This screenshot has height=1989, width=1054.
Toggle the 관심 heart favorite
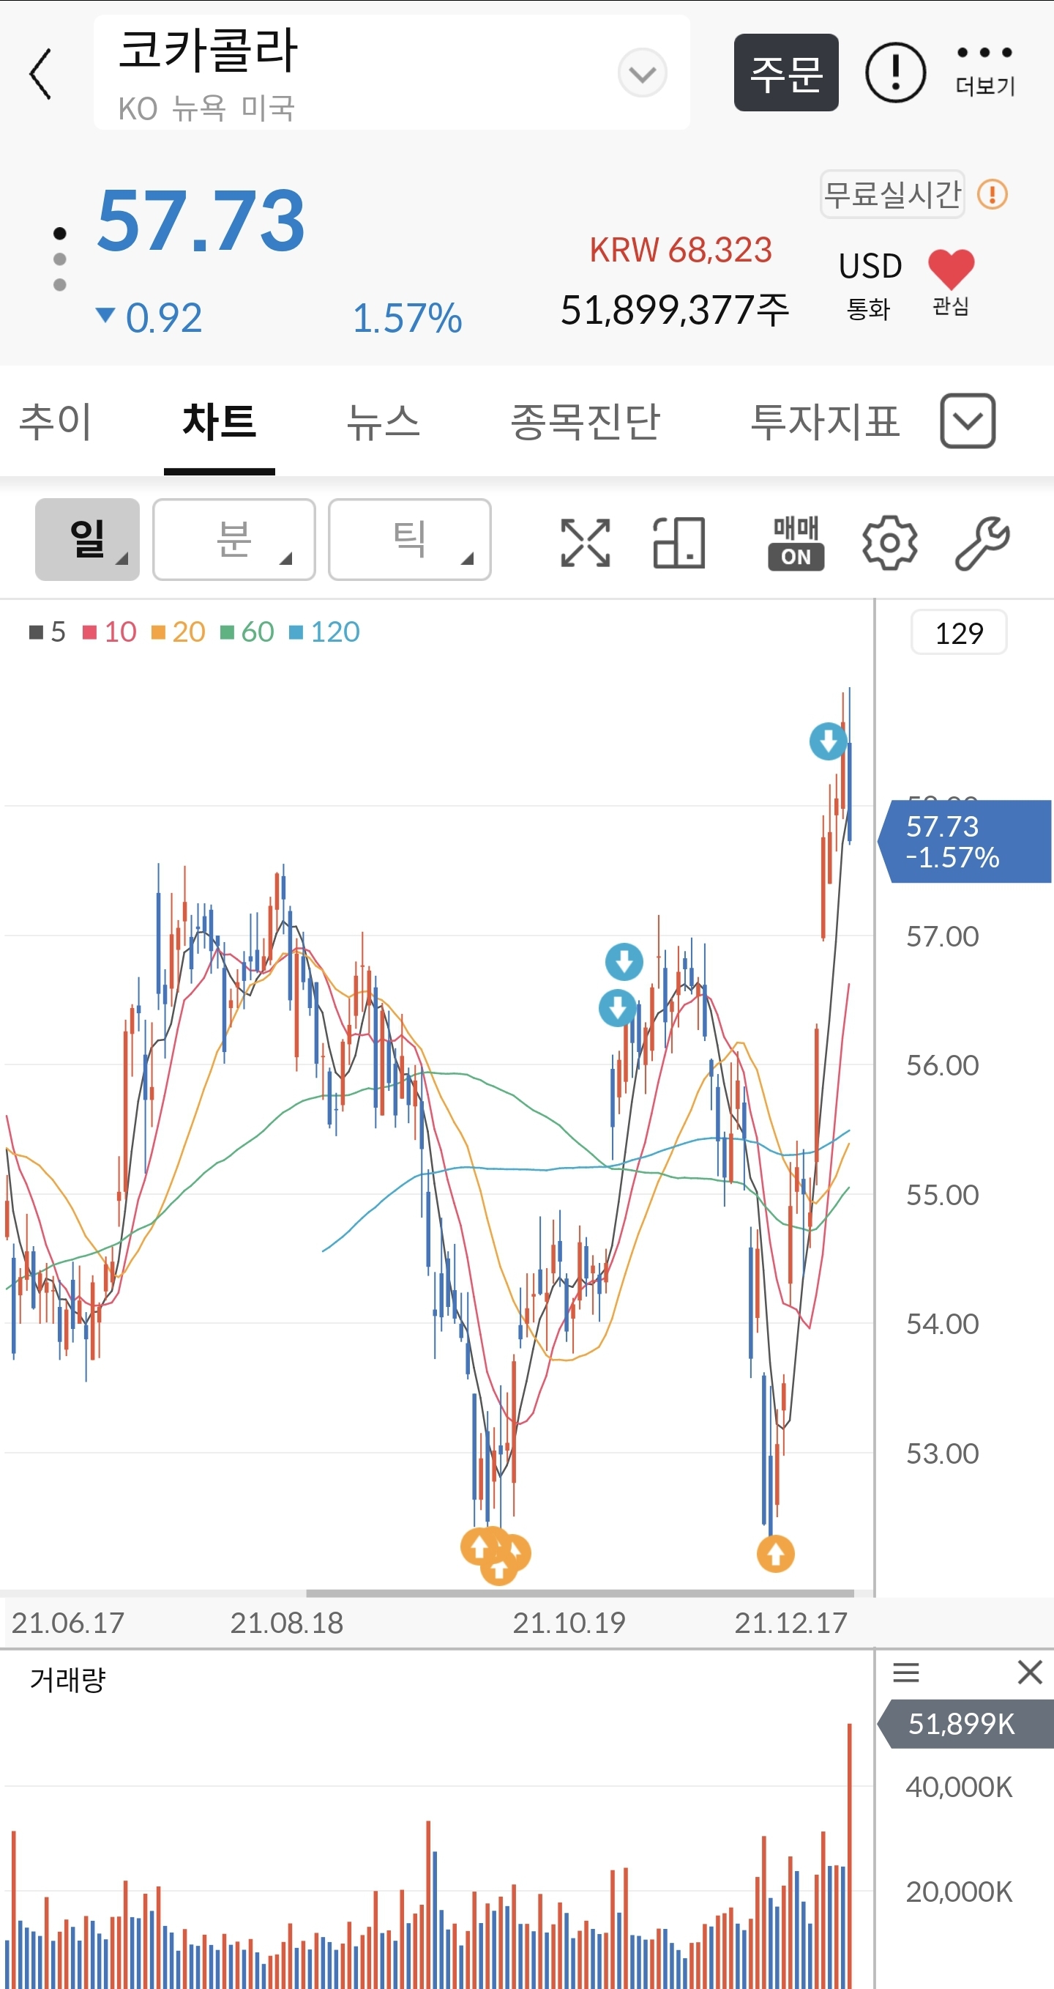pyautogui.click(x=951, y=283)
